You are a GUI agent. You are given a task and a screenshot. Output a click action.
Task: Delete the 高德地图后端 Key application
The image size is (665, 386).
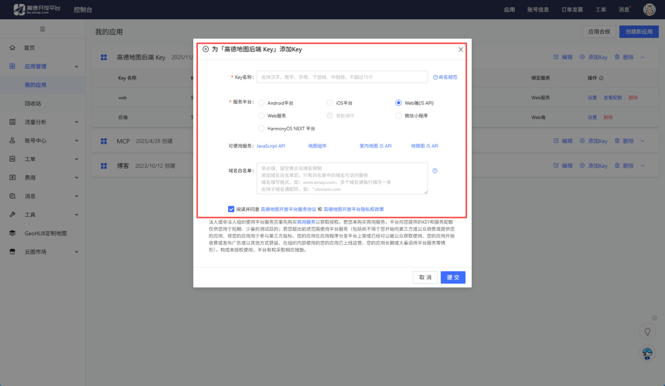tap(624, 57)
